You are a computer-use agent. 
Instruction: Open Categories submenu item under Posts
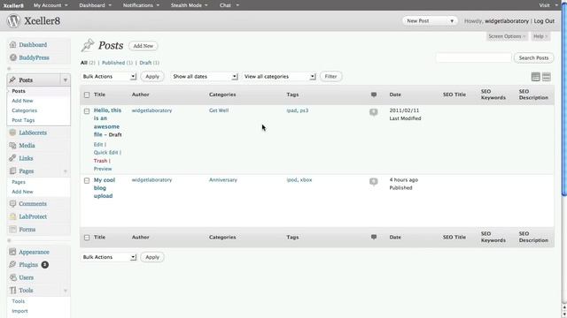click(x=24, y=110)
